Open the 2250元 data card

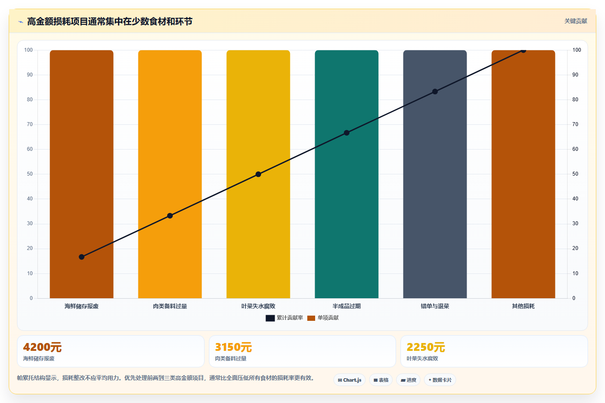[494, 351]
